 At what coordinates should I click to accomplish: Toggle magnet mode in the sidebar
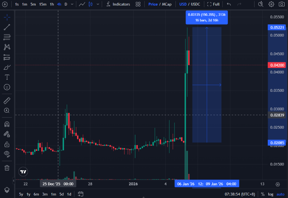(7, 124)
